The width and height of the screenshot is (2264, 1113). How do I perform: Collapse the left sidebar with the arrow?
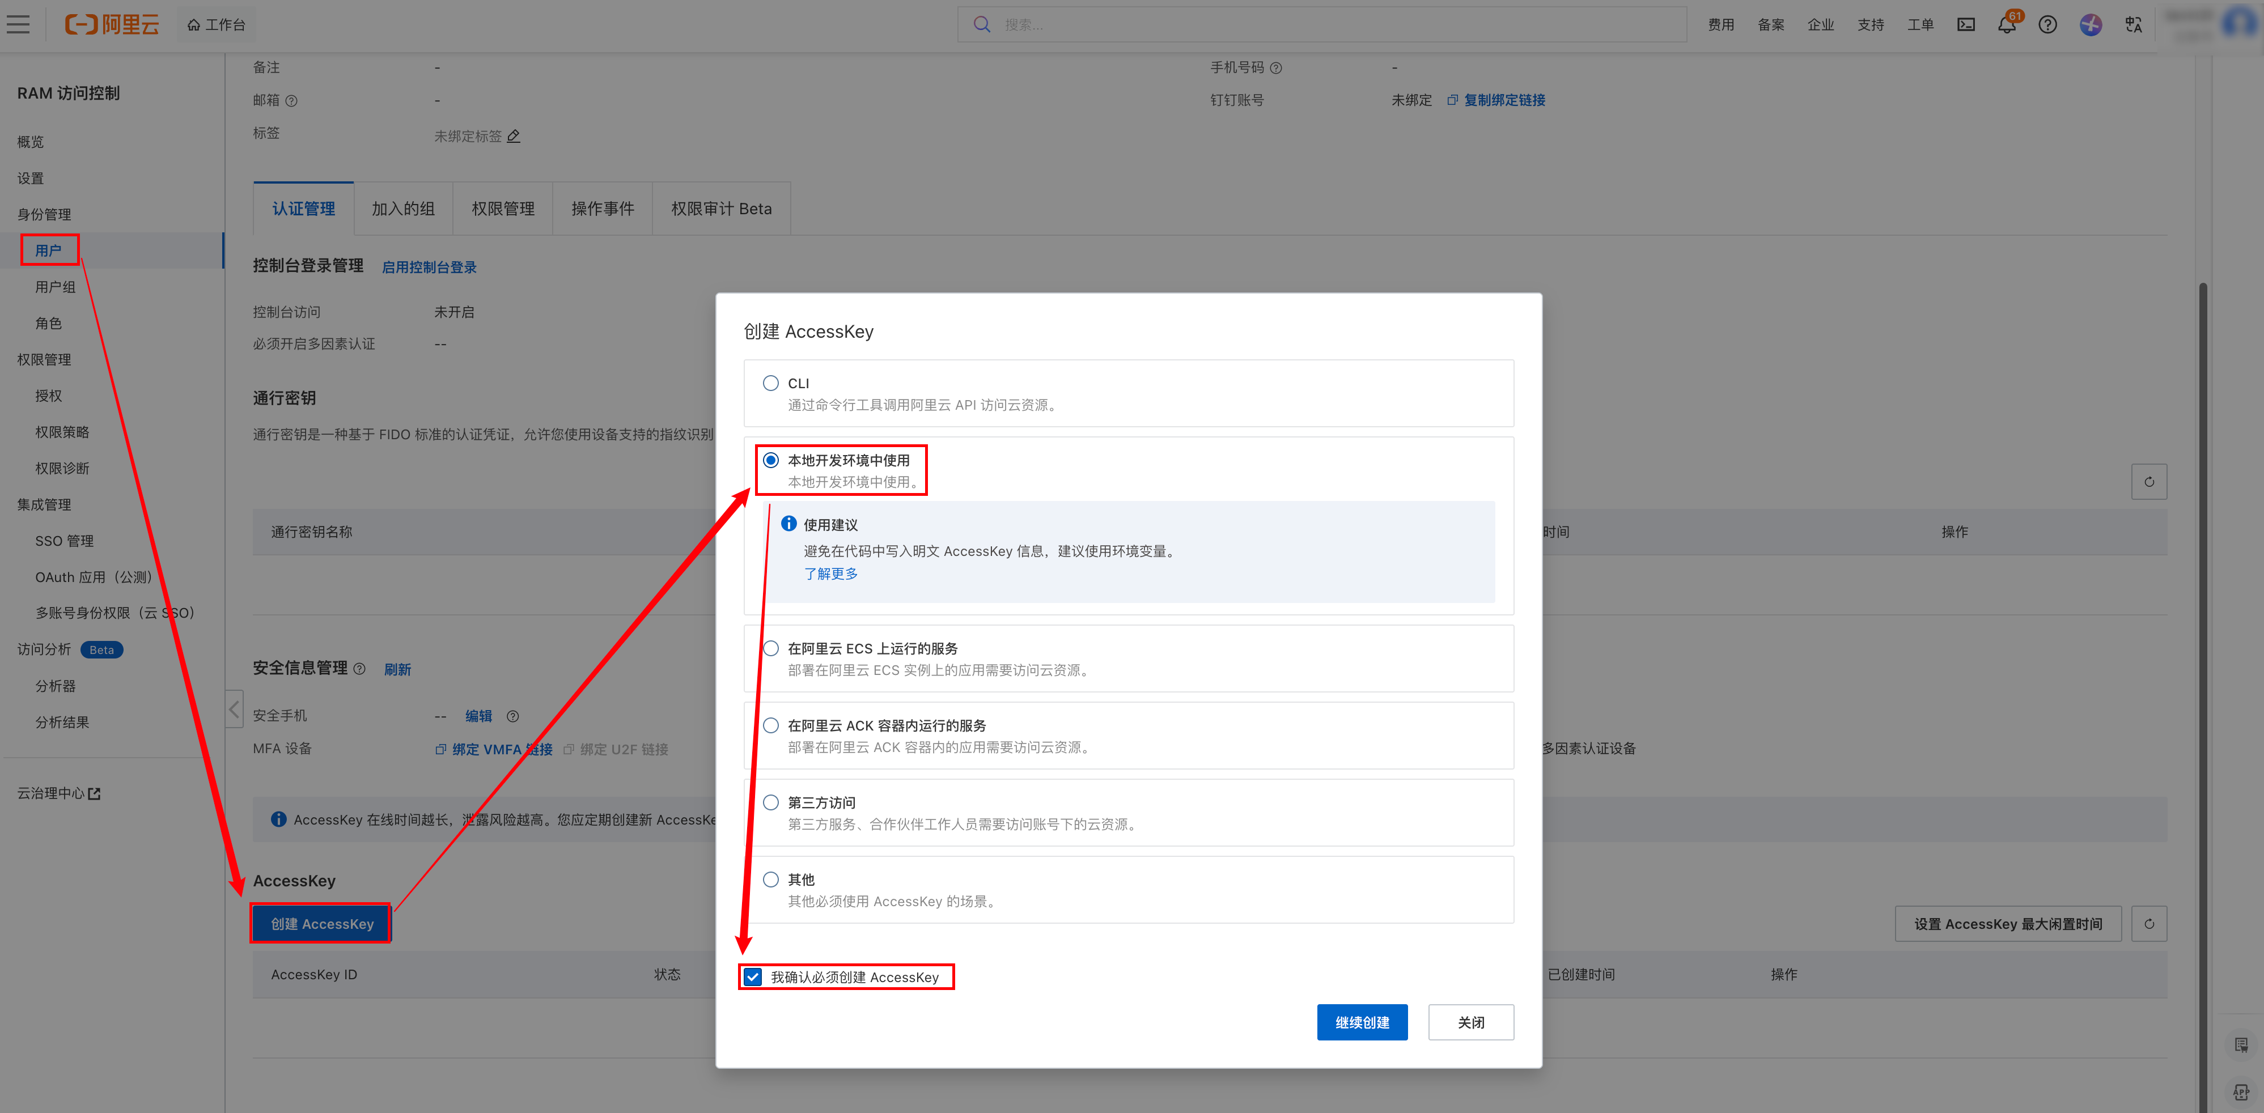[x=234, y=709]
